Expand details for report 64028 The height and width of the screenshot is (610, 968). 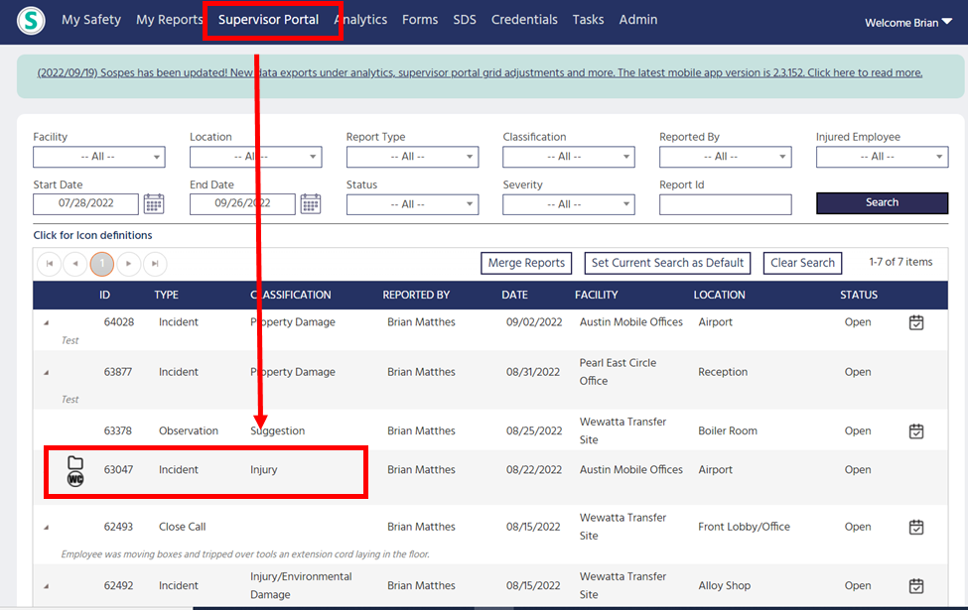[47, 322]
